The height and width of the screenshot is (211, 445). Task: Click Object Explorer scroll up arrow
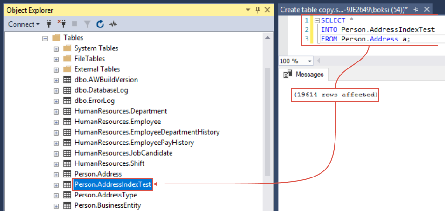point(267,38)
